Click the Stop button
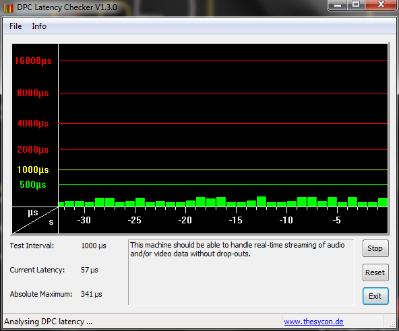This screenshot has width=399, height=331. pos(375,248)
